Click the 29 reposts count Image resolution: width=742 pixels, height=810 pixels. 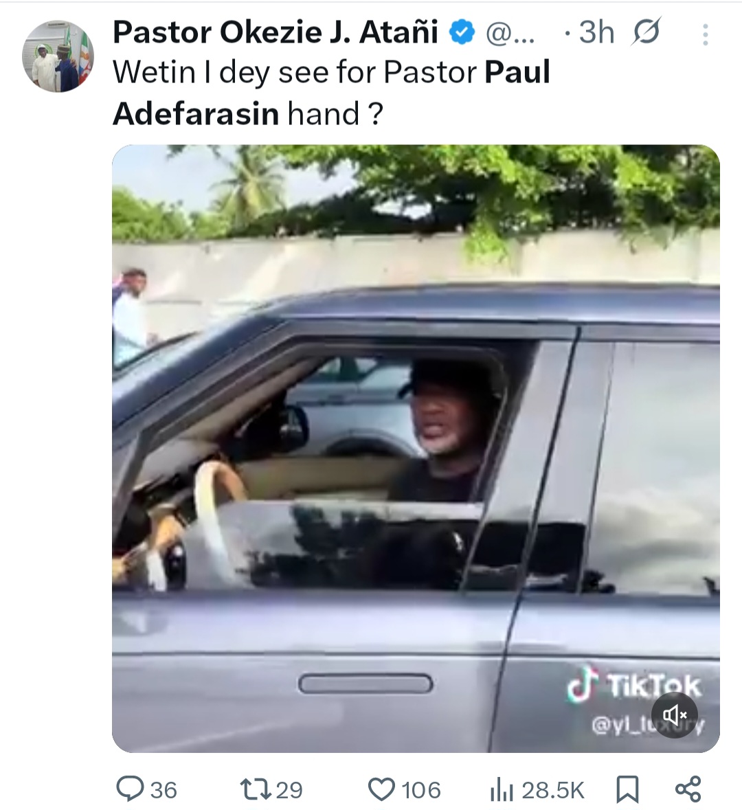[x=289, y=789]
